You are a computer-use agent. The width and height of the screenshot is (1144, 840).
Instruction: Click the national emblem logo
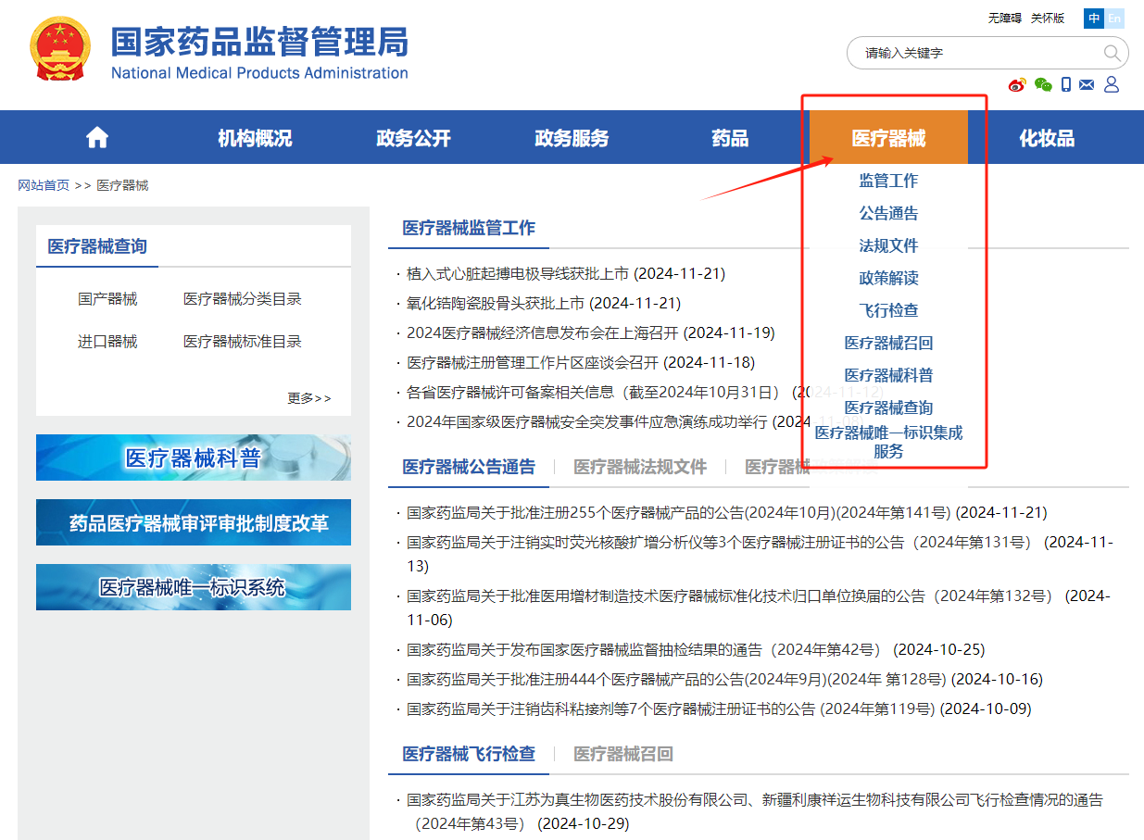(60, 47)
